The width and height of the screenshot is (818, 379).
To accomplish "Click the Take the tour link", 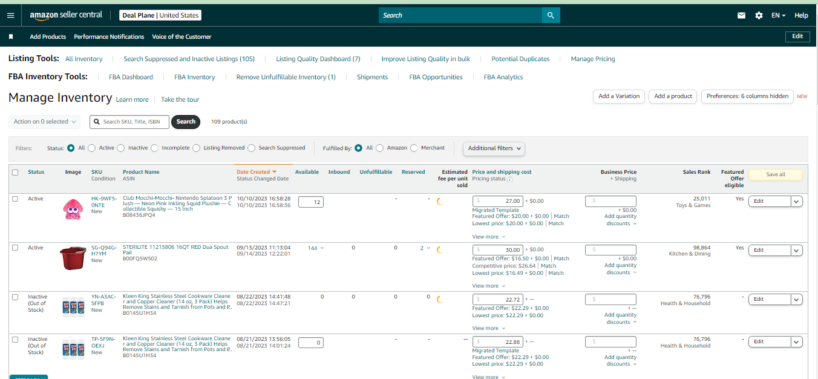I will pos(180,100).
